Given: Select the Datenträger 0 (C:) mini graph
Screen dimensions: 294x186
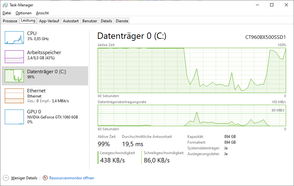Looking at the screenshot, I should click(x=14, y=76).
